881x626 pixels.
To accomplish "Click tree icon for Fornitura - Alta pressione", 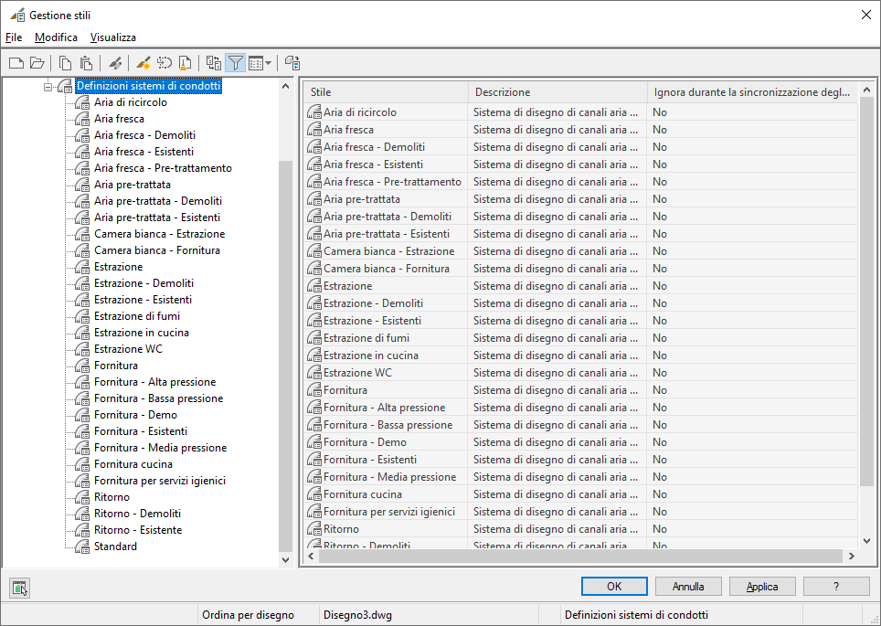I will 82,382.
